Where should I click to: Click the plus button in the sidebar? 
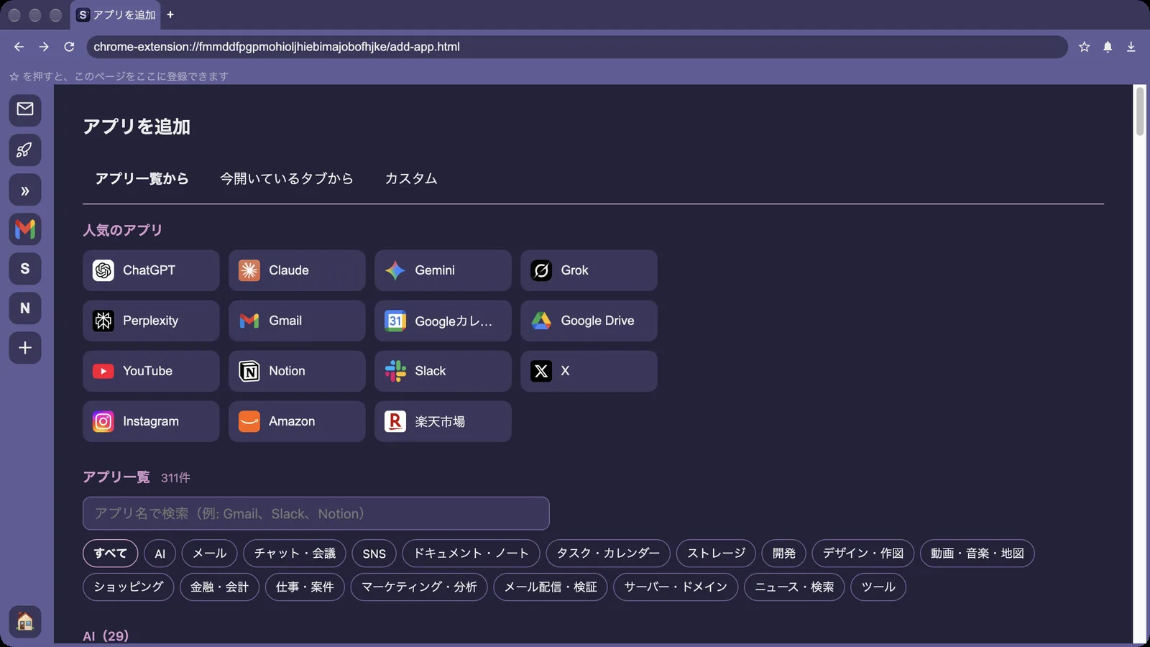[25, 348]
